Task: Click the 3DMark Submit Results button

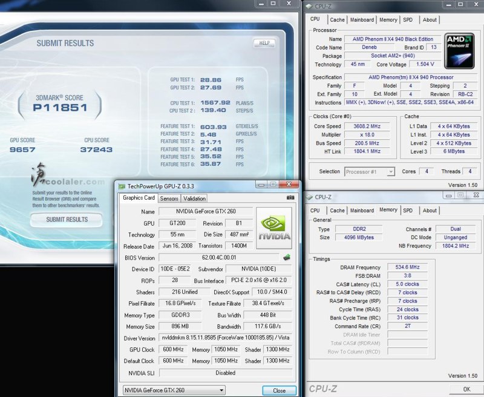Action: click(67, 220)
